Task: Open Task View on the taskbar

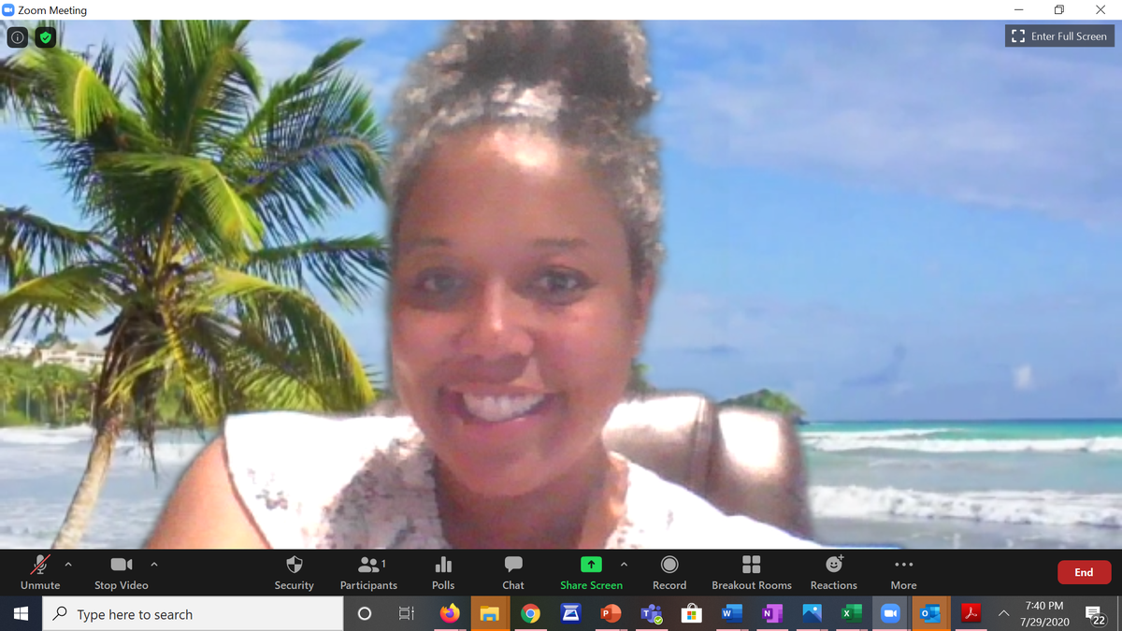Action: pyautogui.click(x=407, y=614)
